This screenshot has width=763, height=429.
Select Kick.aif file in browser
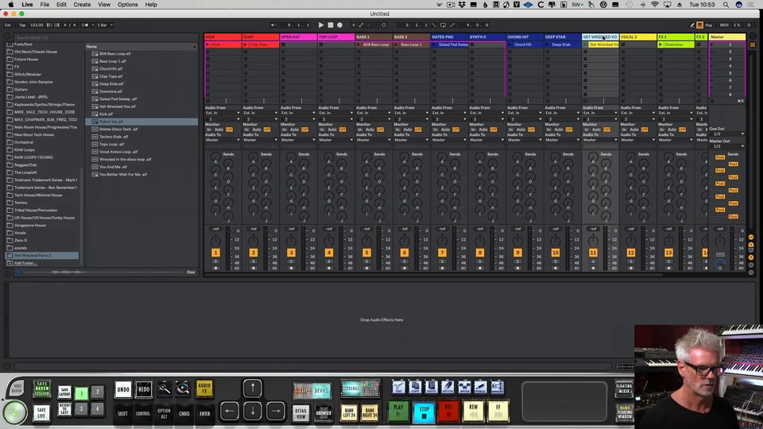point(106,114)
